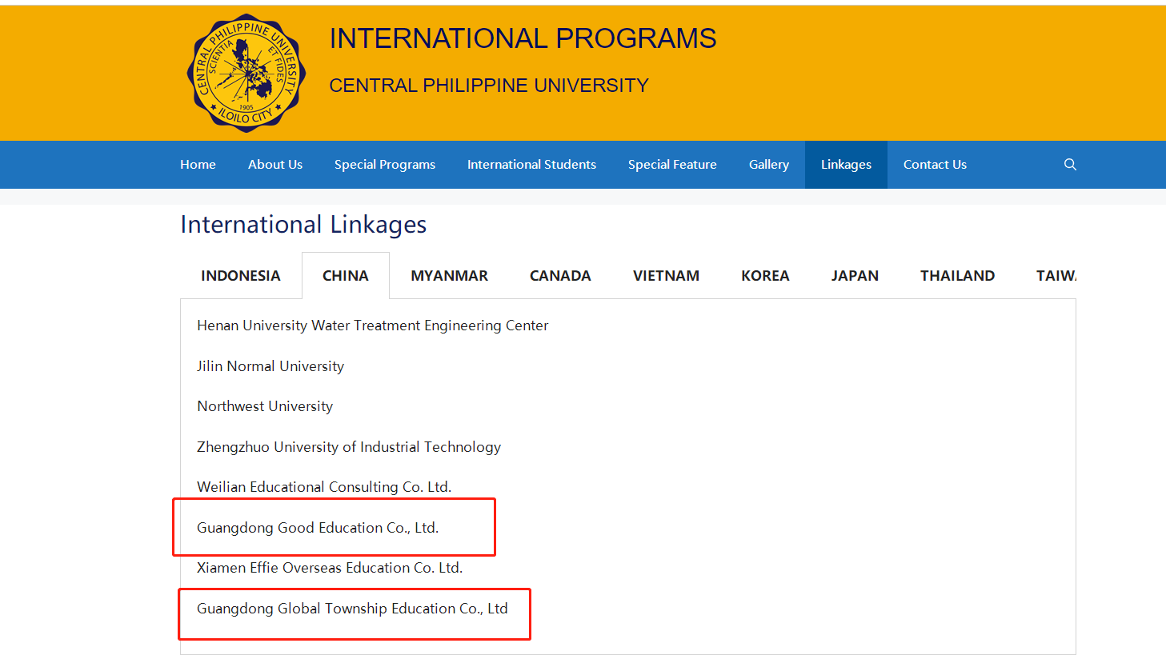Select Guangdong Good Education Co., Ltd.
Screen dimensions: 1166x655
(x=318, y=528)
